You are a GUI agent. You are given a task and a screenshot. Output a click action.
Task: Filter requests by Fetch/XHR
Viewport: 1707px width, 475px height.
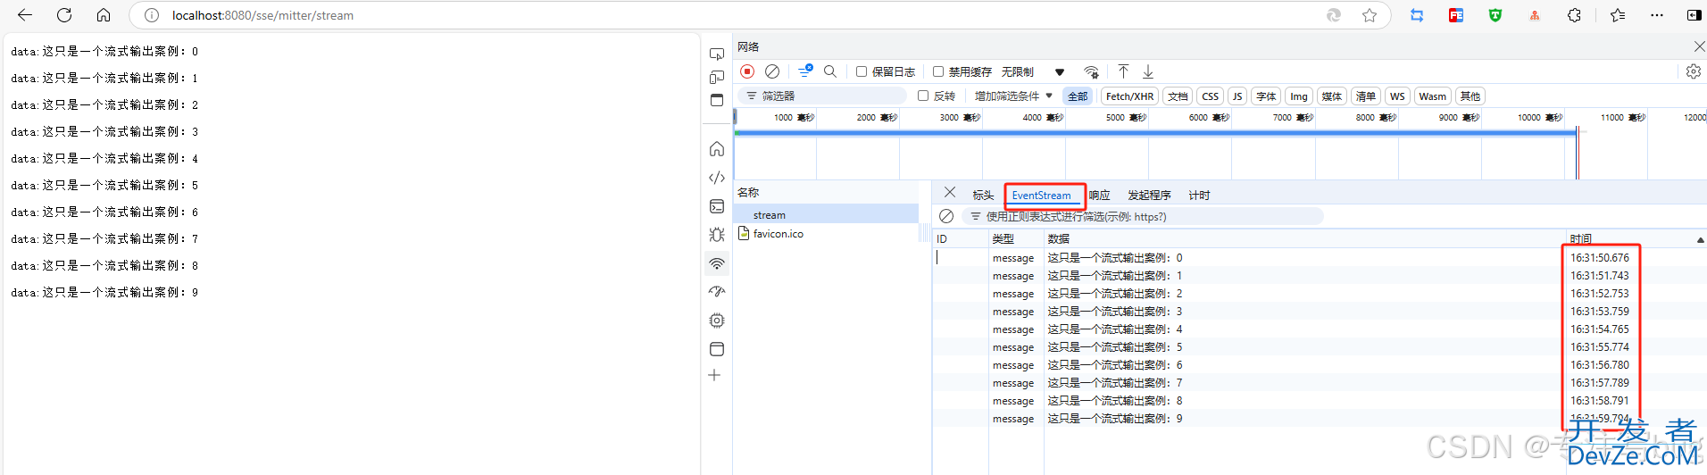click(1129, 96)
